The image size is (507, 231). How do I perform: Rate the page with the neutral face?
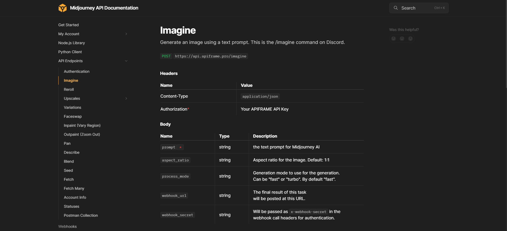[402, 39]
